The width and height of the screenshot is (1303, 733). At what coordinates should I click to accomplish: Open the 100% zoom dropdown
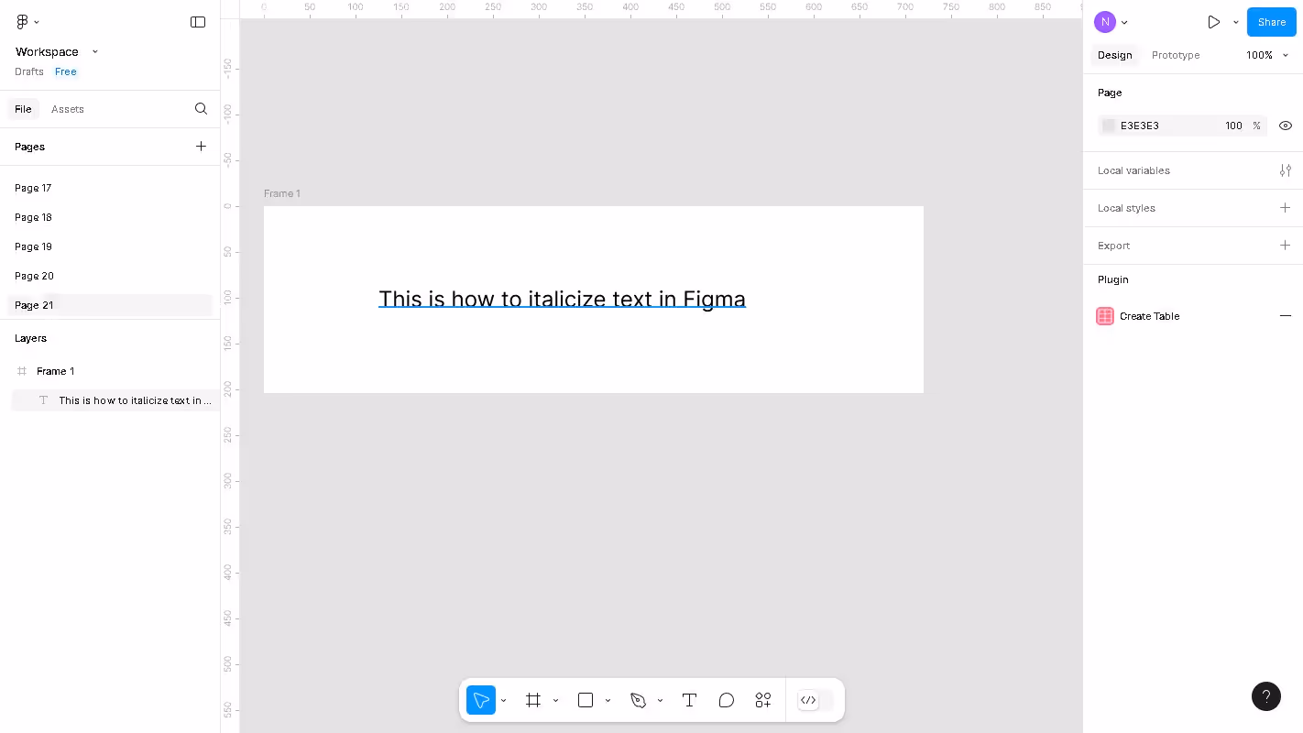click(x=1267, y=55)
